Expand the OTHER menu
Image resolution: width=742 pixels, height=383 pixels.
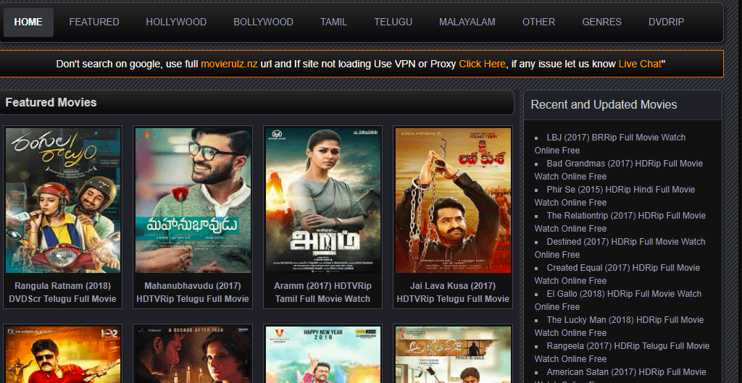click(x=538, y=22)
